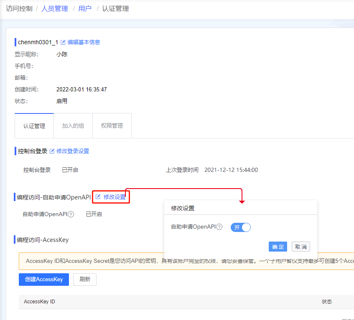The width and height of the screenshot is (354, 320).
Task: Click help icon next to 自助申请OpenAPI status
Action: point(71,214)
